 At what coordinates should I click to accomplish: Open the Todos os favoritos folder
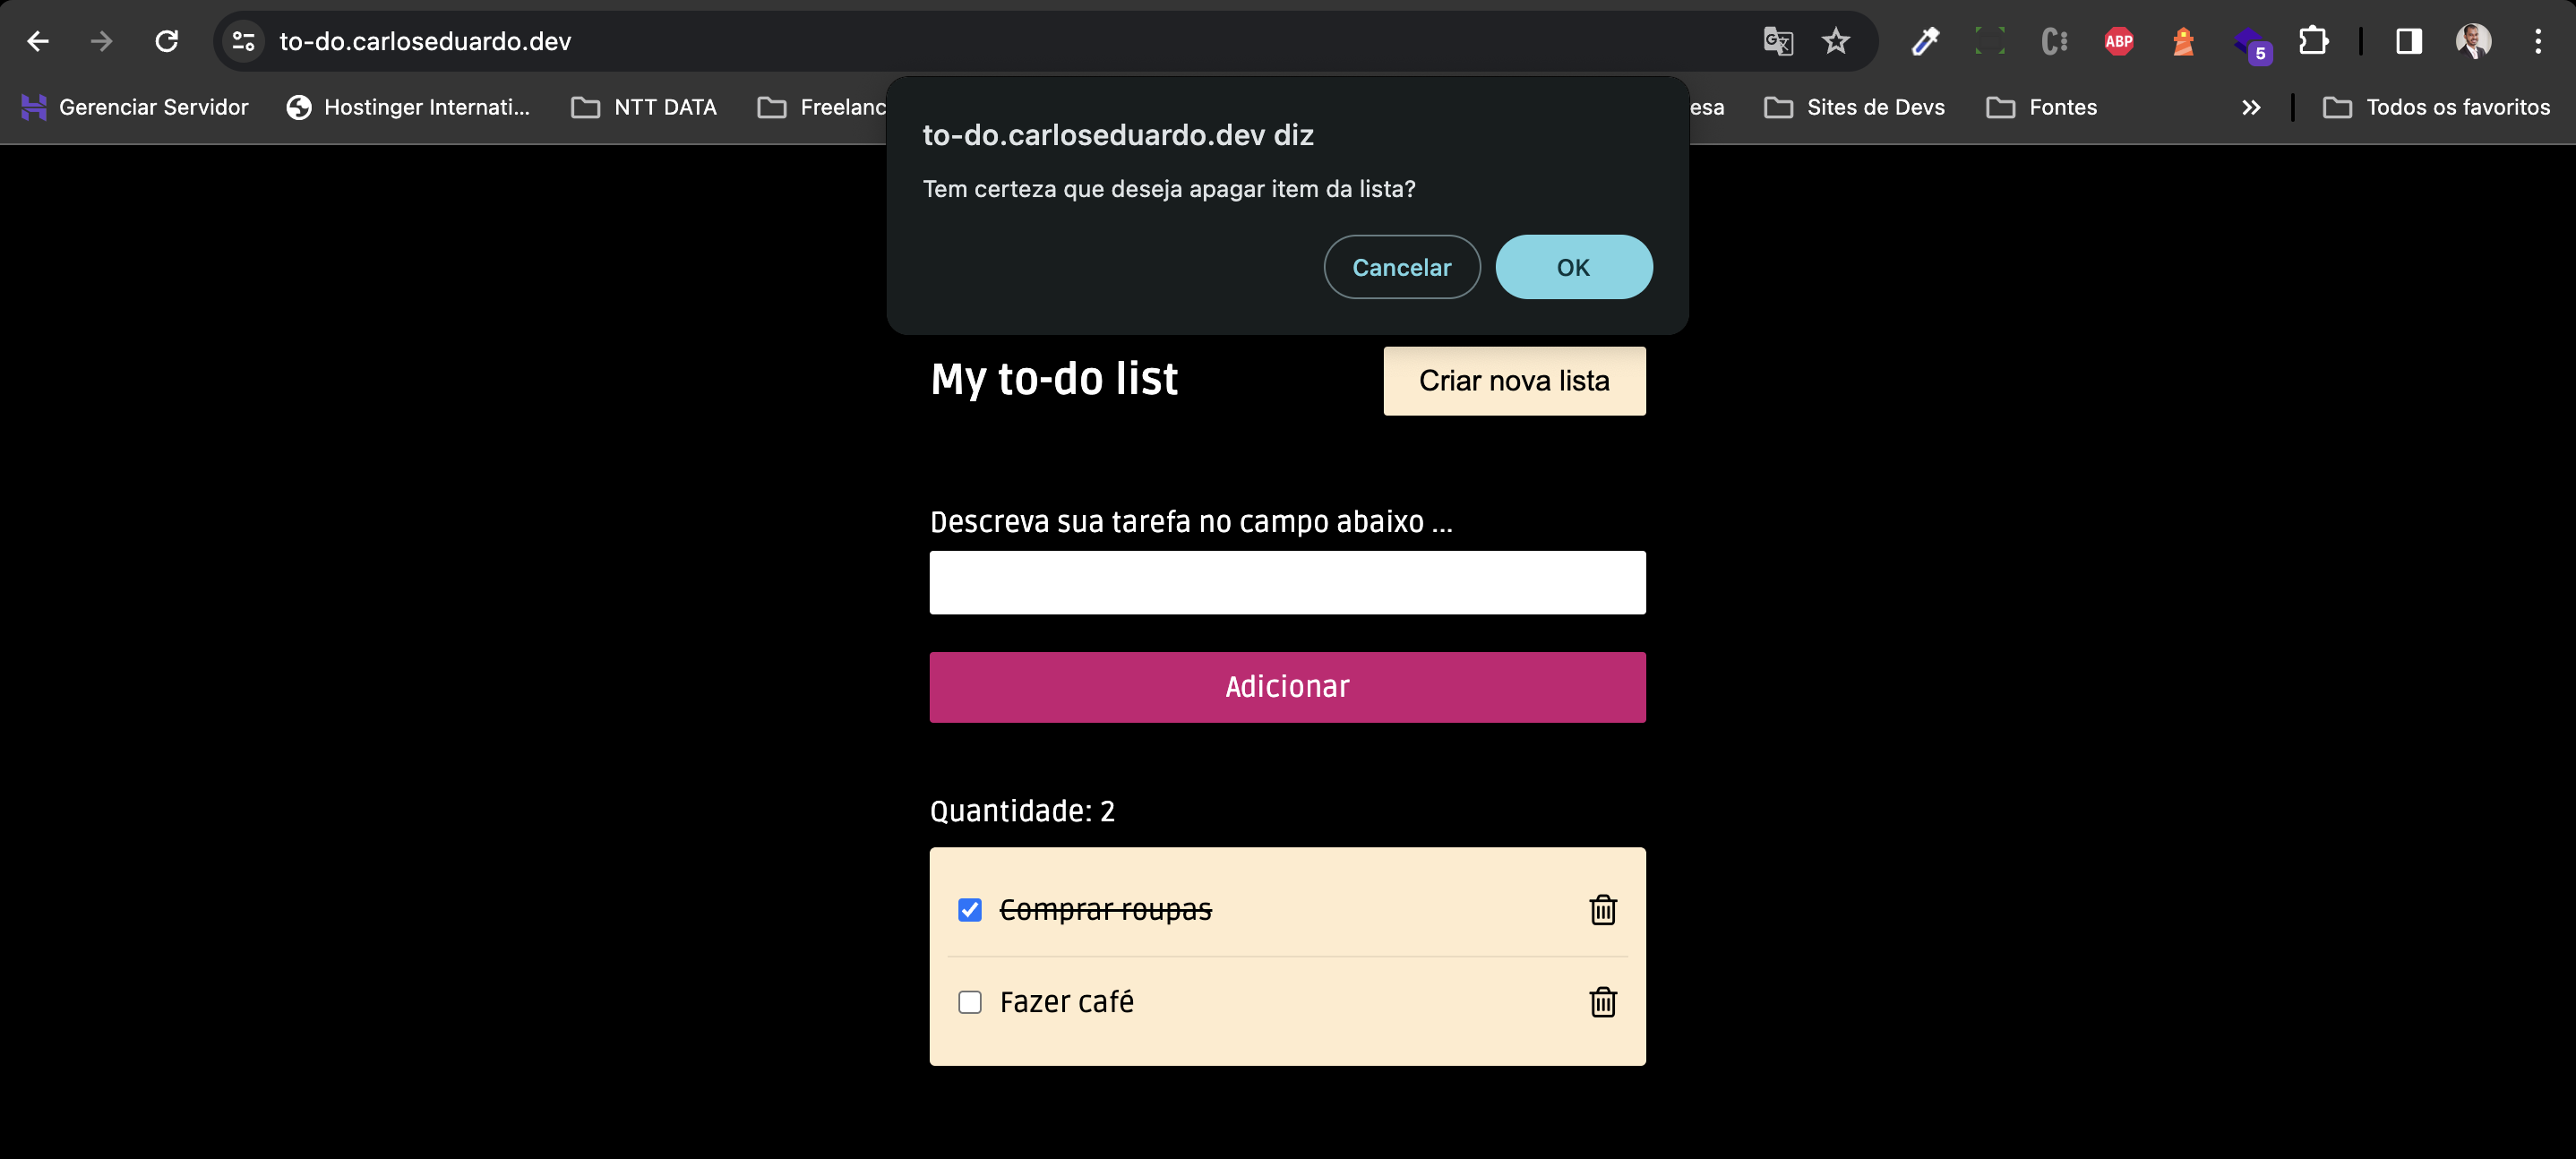coord(2435,107)
